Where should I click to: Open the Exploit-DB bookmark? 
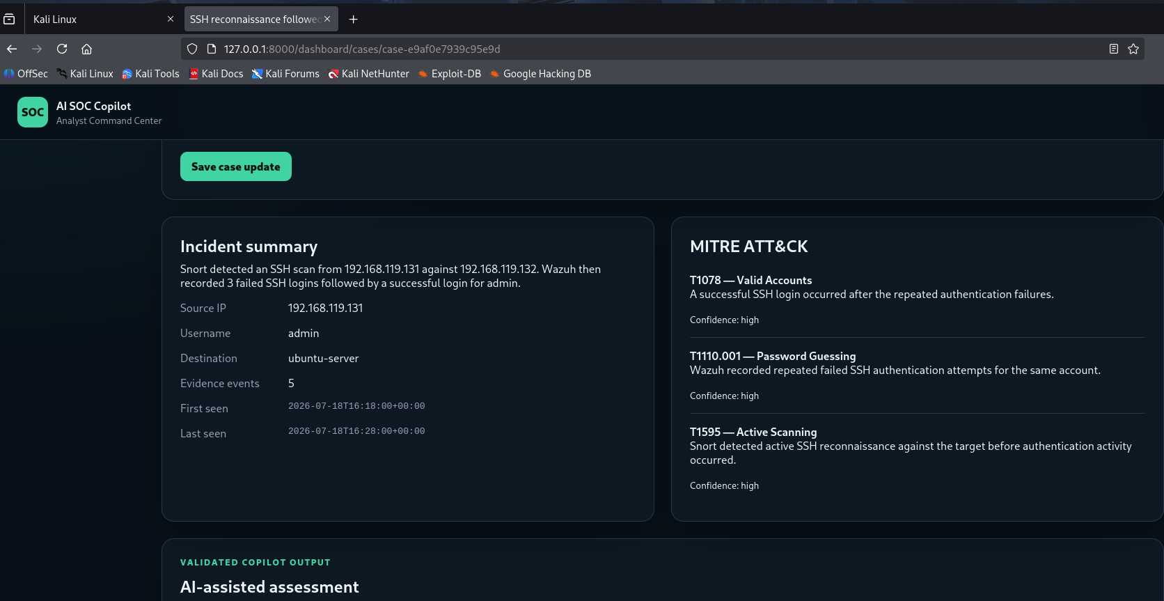449,74
